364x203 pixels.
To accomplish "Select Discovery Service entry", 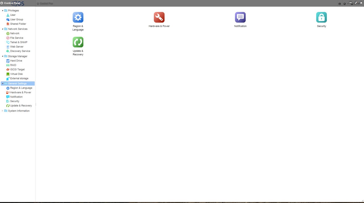I will click(20, 51).
